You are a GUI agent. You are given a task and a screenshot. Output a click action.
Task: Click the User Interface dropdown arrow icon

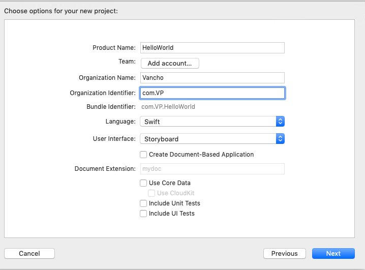[280, 139]
